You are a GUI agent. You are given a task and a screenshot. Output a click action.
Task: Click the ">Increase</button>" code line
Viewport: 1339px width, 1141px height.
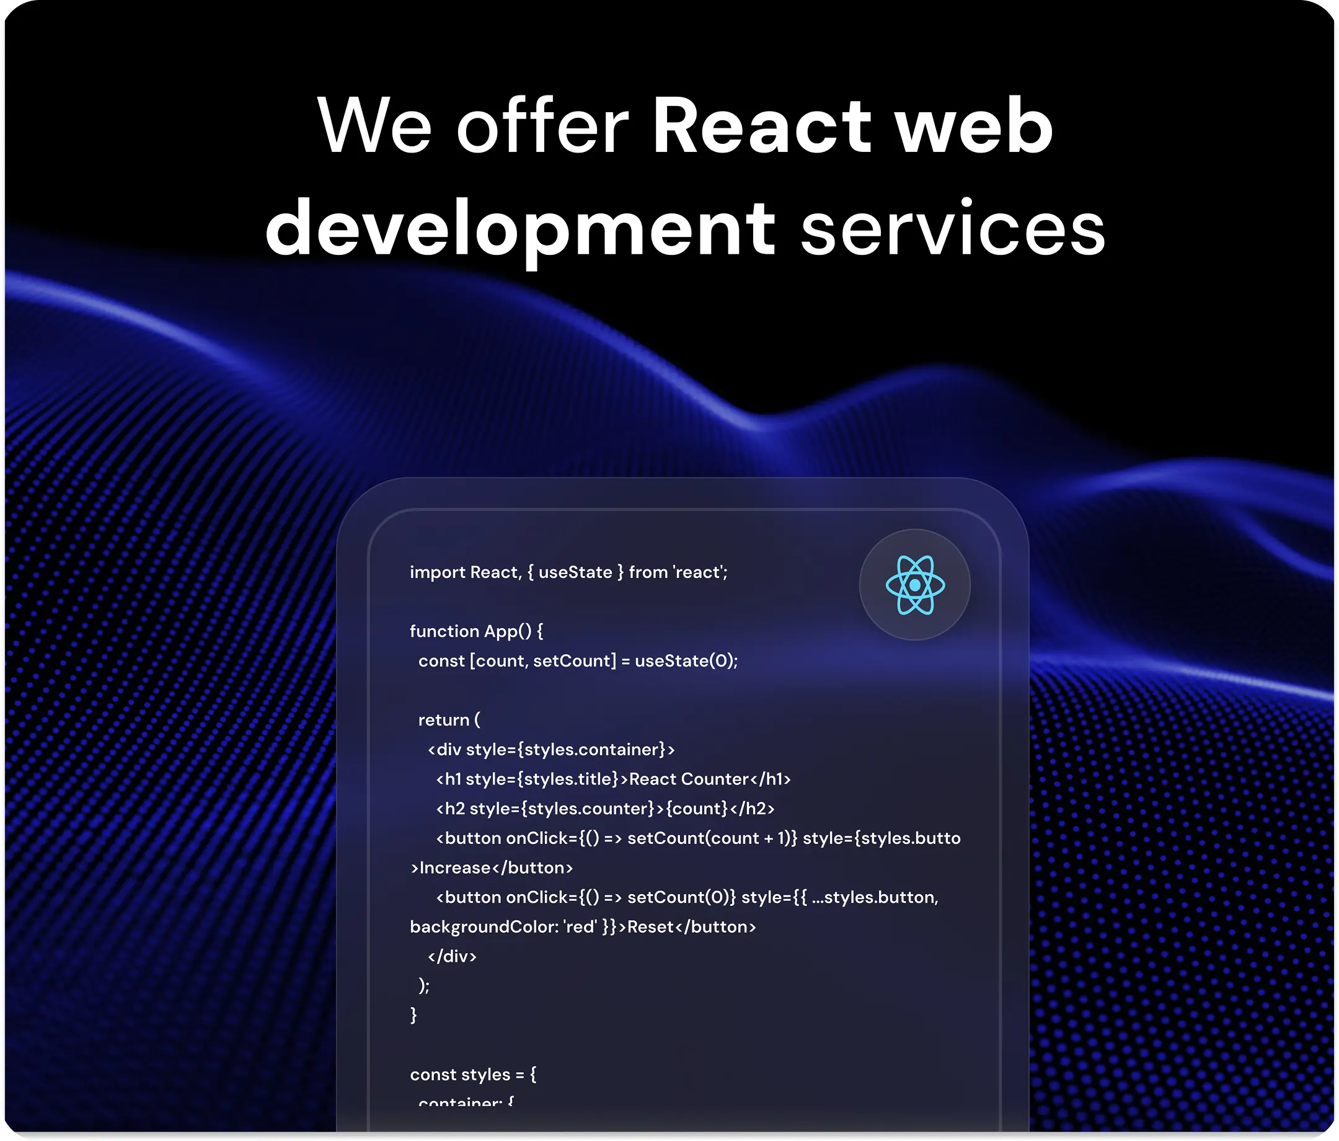pyautogui.click(x=491, y=868)
